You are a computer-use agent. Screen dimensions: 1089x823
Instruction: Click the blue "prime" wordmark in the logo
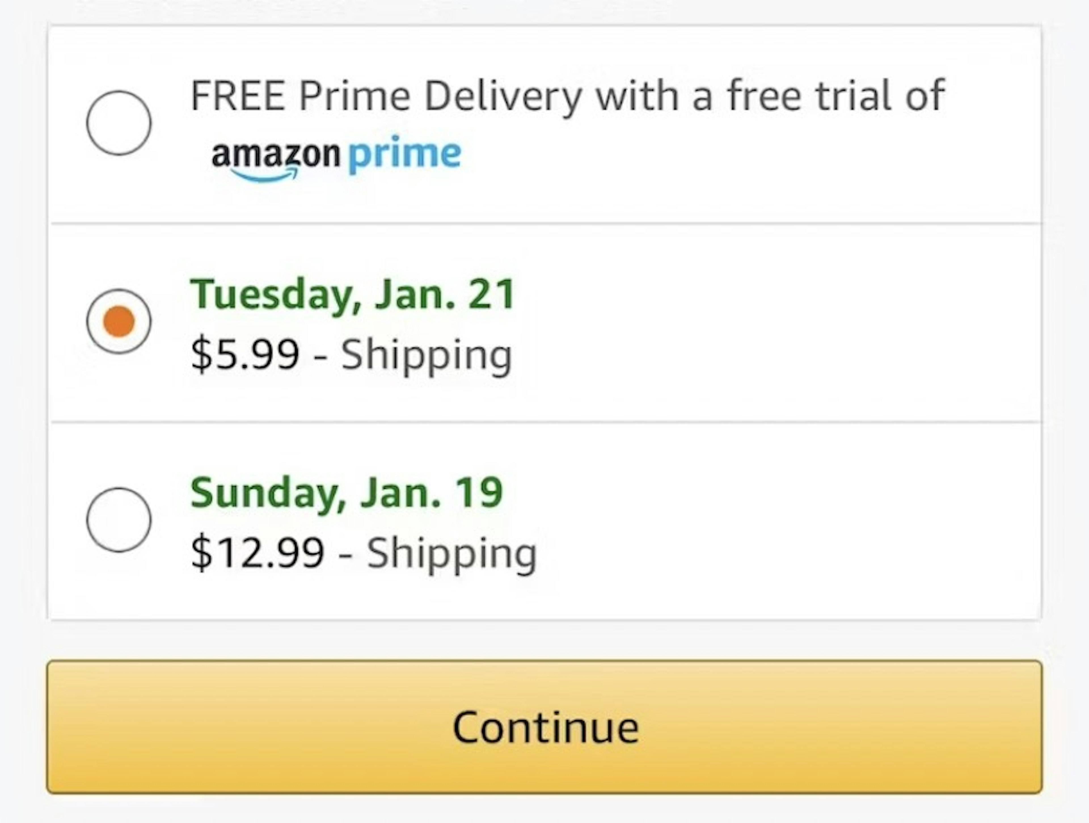[405, 154]
